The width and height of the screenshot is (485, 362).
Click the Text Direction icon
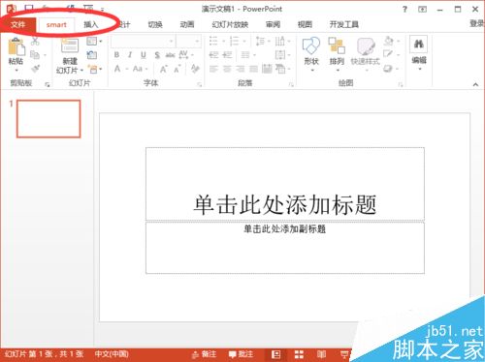pos(279,41)
